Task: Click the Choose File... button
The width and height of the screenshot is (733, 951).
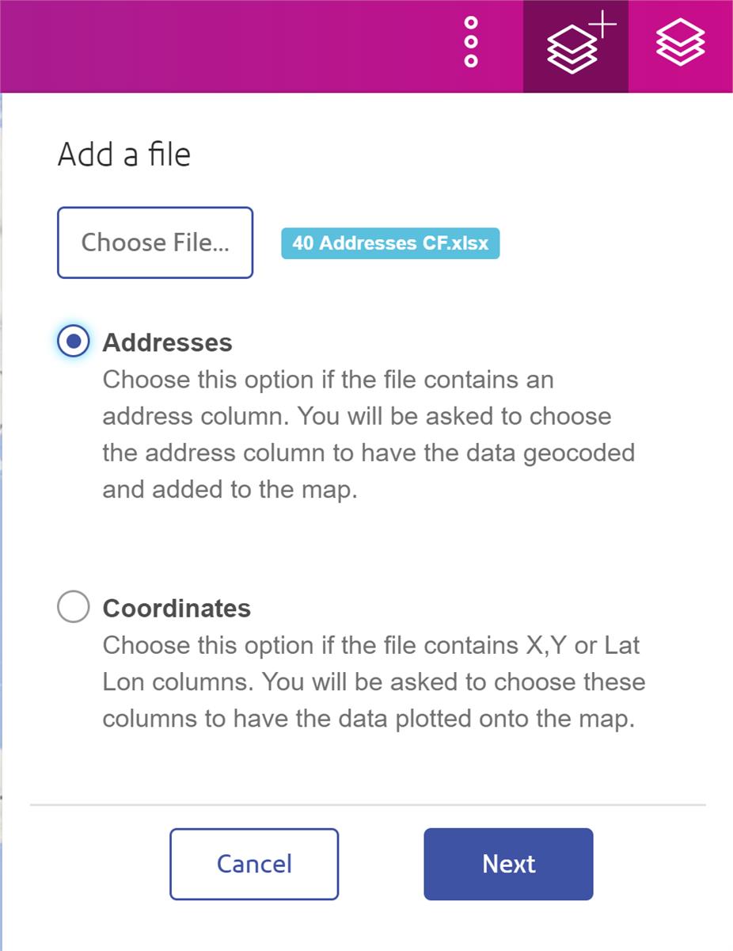Action: [155, 243]
